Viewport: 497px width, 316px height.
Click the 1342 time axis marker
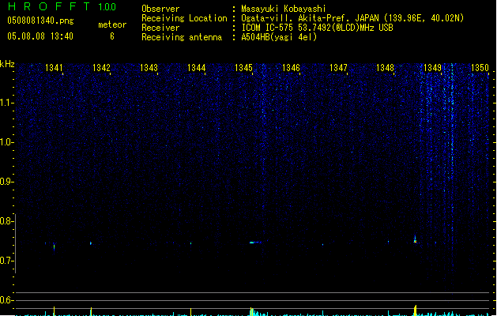click(101, 68)
